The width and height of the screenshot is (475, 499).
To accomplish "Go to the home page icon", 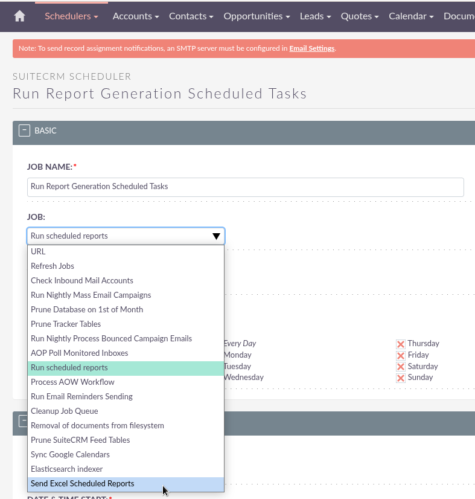I will tap(20, 16).
